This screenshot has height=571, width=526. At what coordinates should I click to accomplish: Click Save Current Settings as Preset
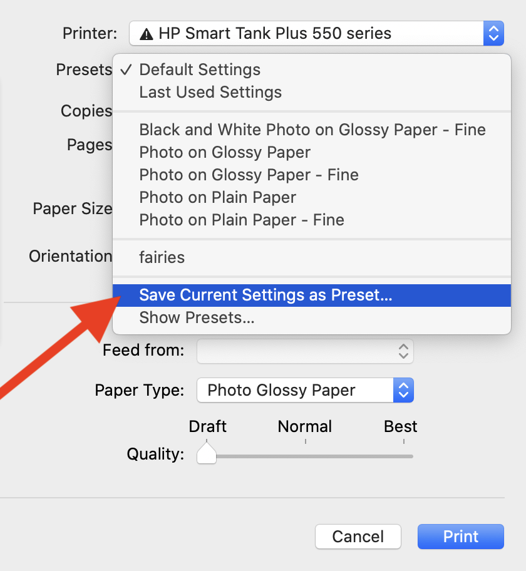pos(266,295)
